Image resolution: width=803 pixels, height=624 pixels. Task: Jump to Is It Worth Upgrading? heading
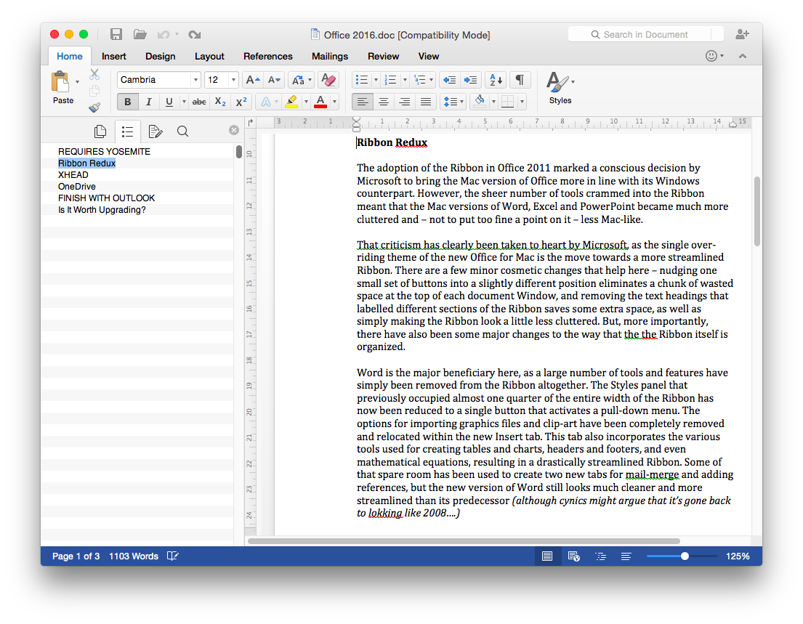tap(102, 210)
